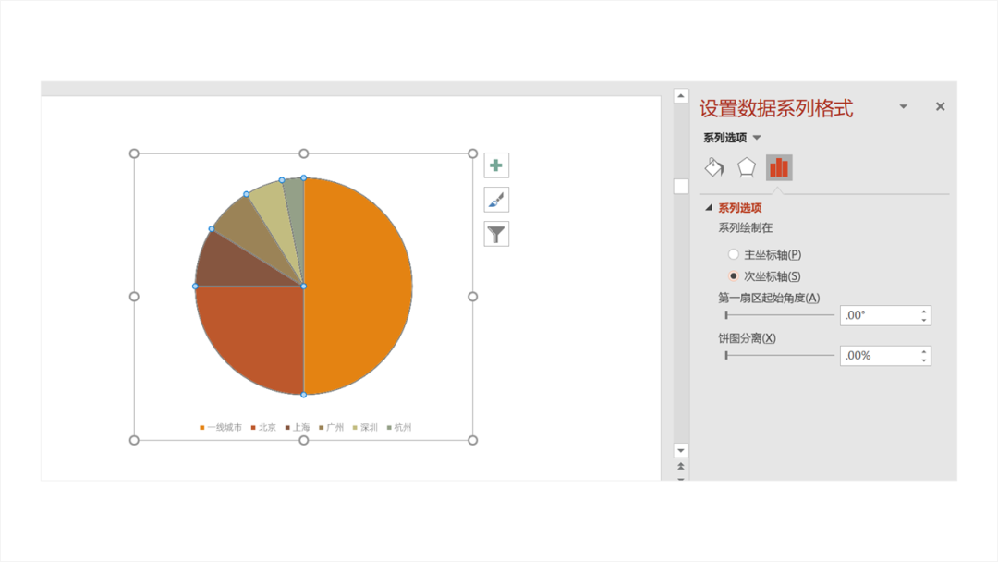Decrease first slice angle with down arrow
This screenshot has width=998, height=562.
924,320
